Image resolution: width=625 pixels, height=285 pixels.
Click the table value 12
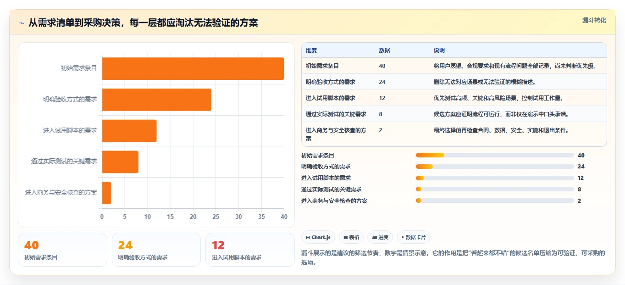coord(382,98)
